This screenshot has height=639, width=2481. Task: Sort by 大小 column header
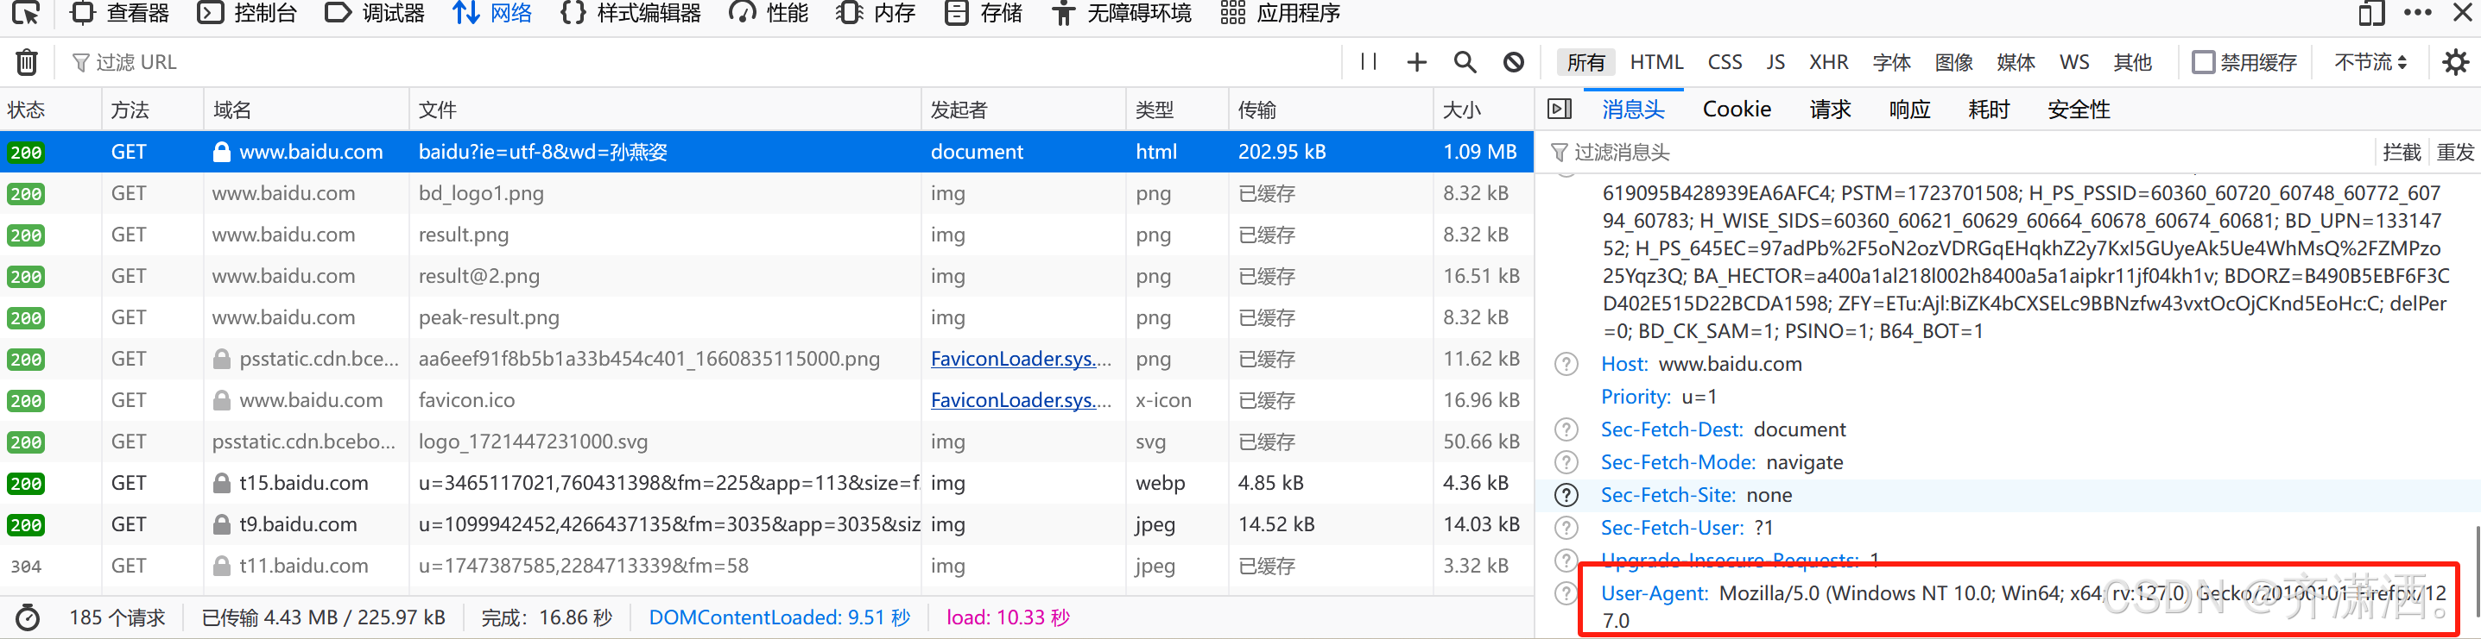point(1484,110)
